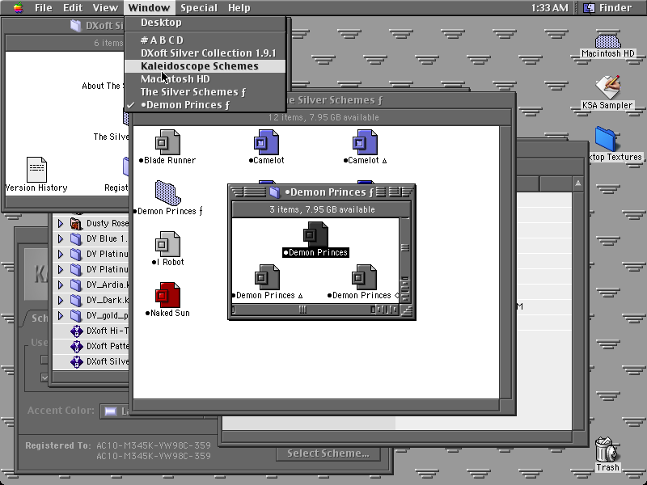
Task: Click the Macintosh HD desktop drive icon
Action: tap(607, 41)
